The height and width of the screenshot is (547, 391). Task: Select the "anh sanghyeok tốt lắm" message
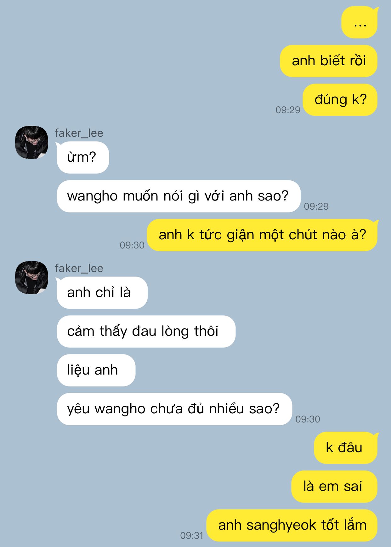point(292,526)
